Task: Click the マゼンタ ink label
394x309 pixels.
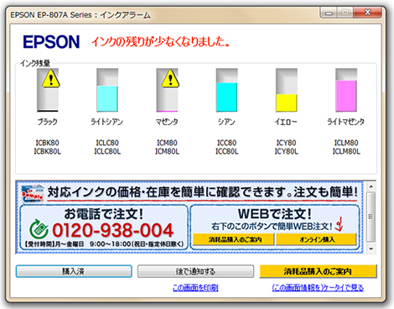Action: click(167, 122)
